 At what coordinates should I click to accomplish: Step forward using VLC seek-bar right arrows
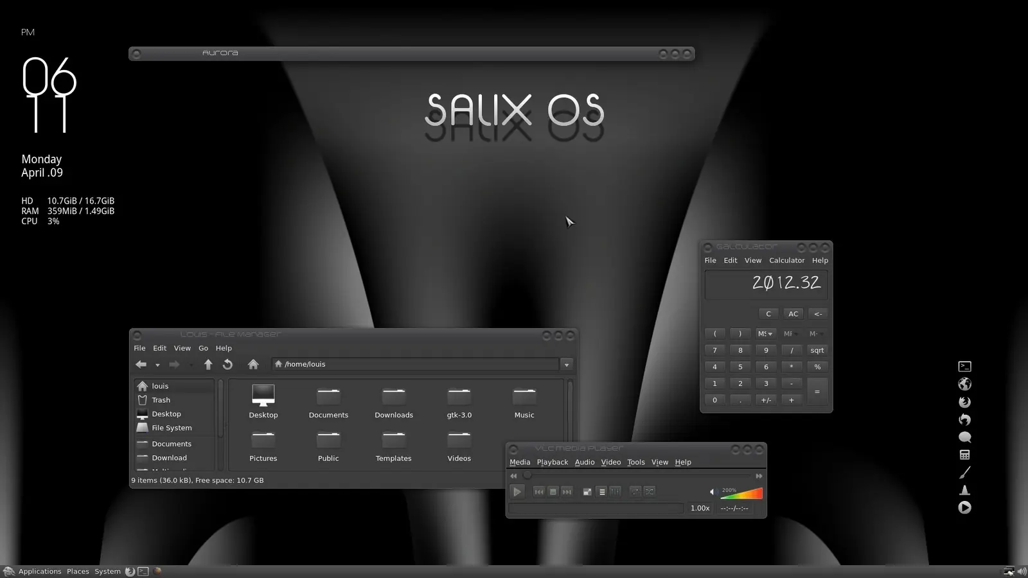(x=759, y=476)
